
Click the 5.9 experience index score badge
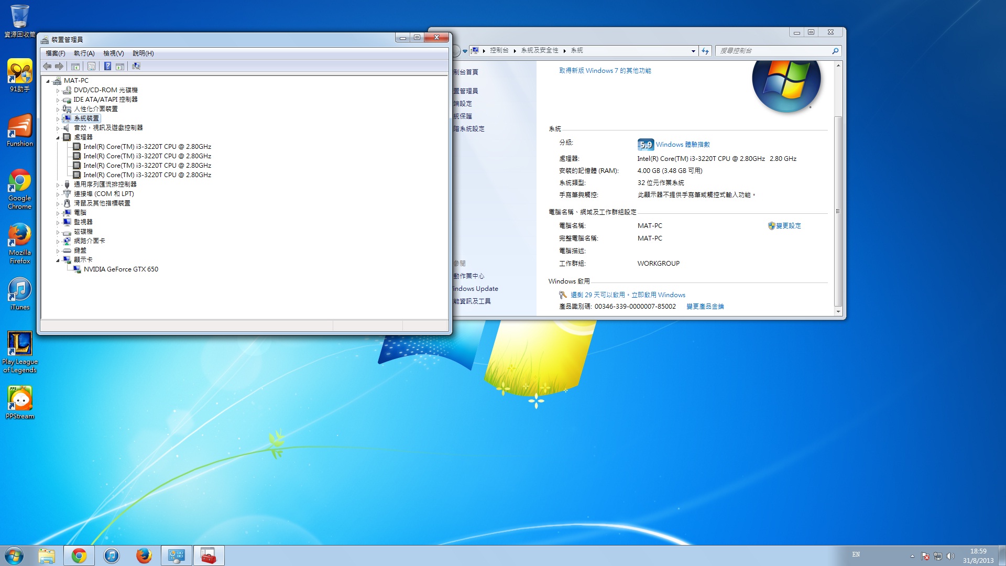(646, 145)
